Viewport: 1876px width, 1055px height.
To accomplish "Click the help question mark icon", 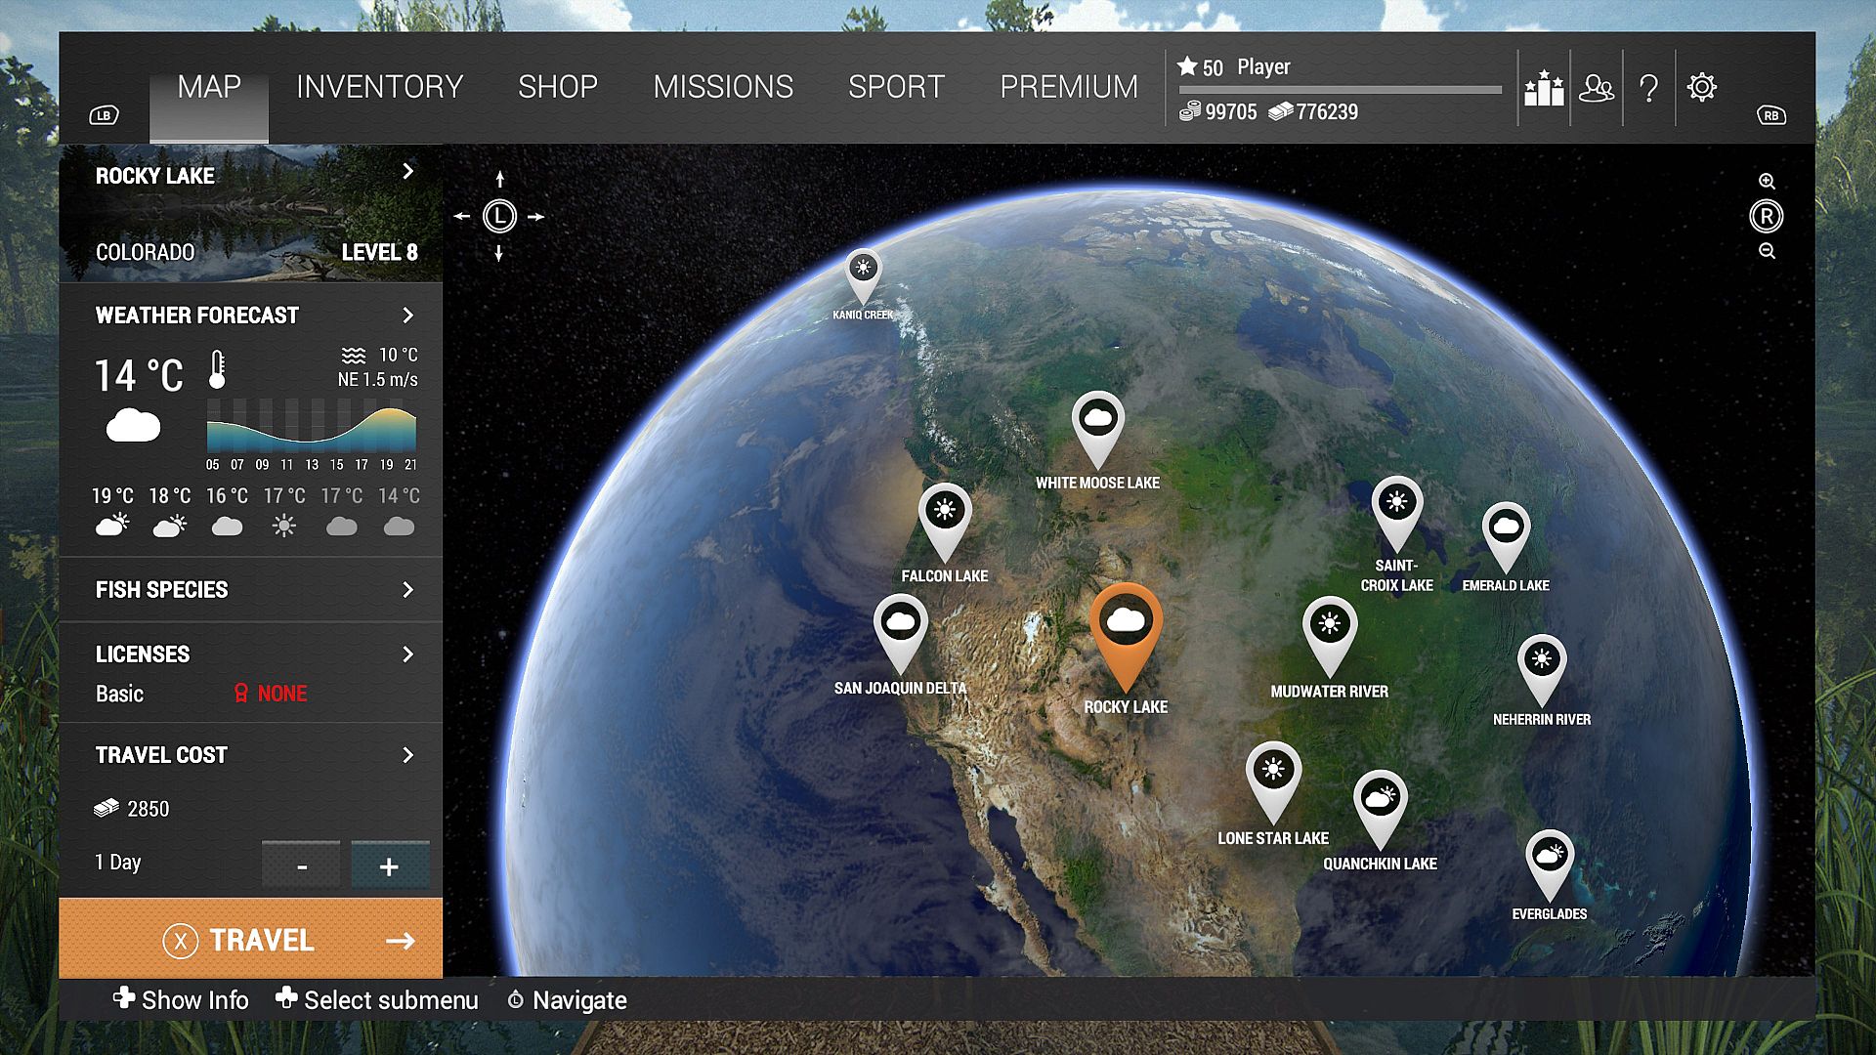I will (x=1648, y=88).
